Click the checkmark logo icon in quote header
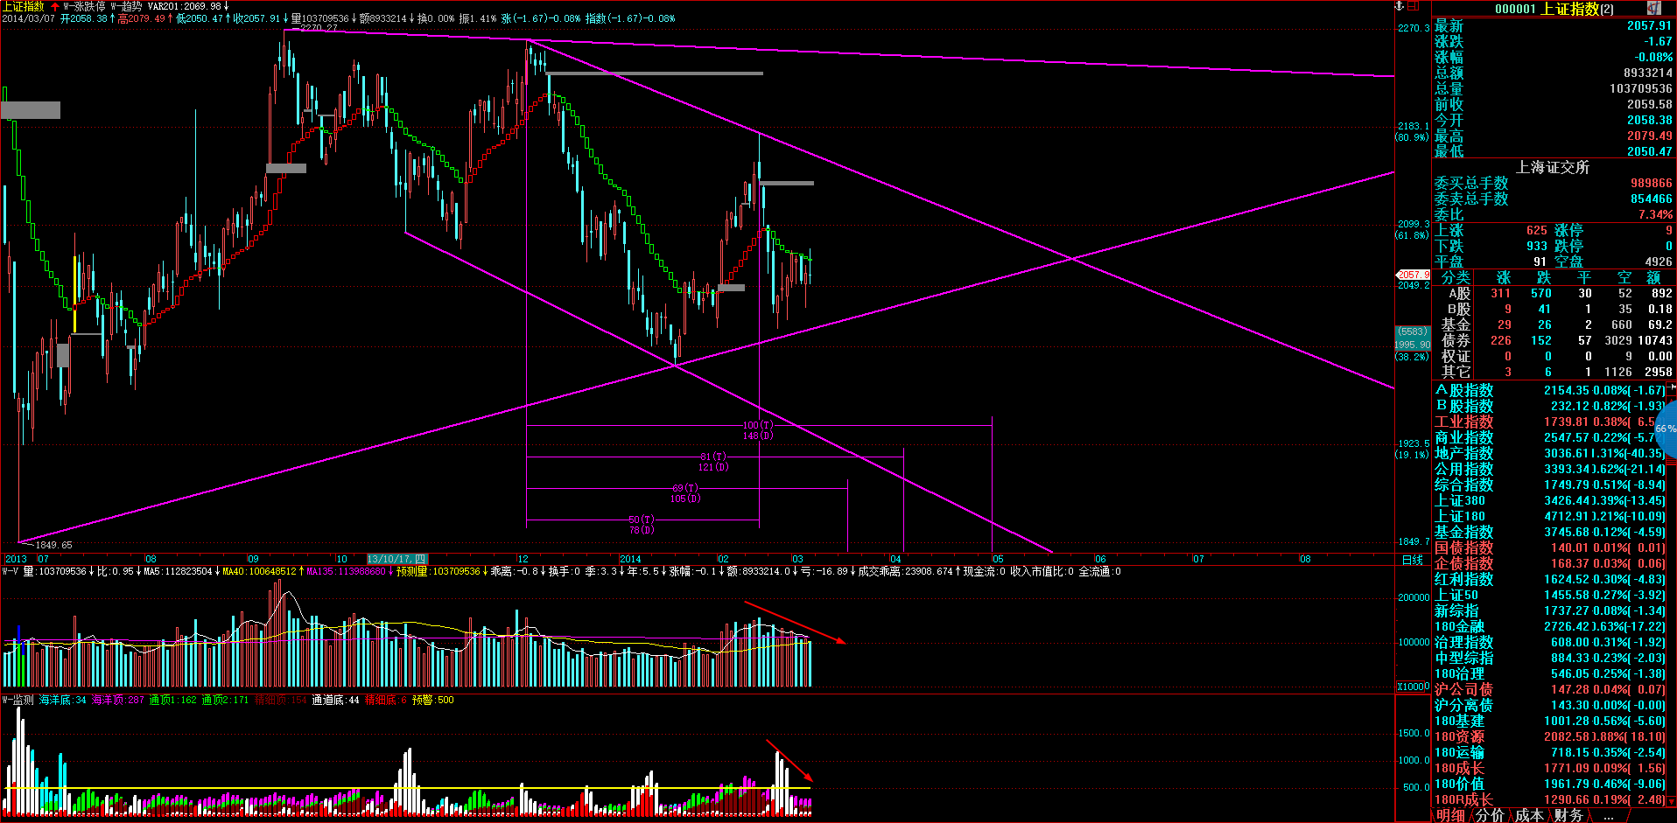The height and width of the screenshot is (823, 1677). click(x=1653, y=8)
